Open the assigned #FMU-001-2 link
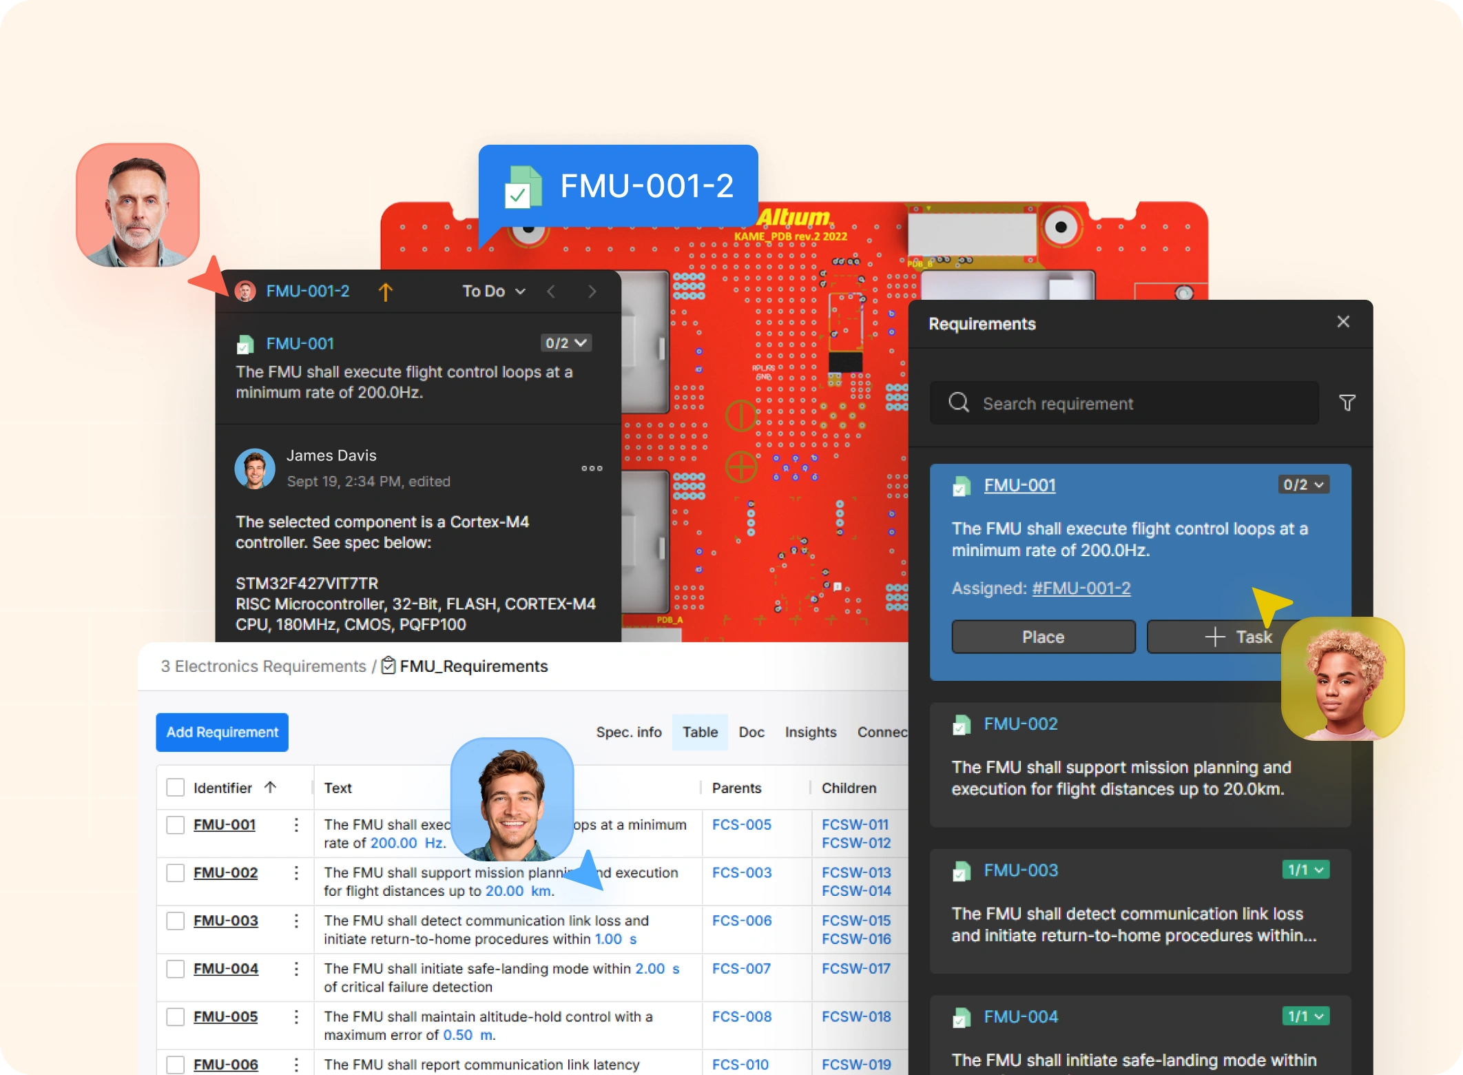Screen dimensions: 1463x1075 [1081, 588]
